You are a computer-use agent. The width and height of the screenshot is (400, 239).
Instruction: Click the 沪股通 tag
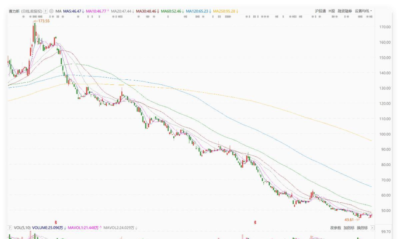[x=320, y=11]
